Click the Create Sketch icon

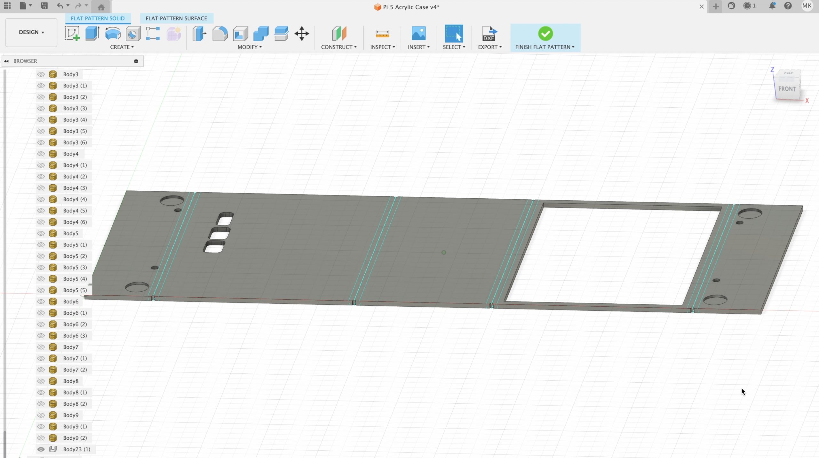[x=72, y=34]
